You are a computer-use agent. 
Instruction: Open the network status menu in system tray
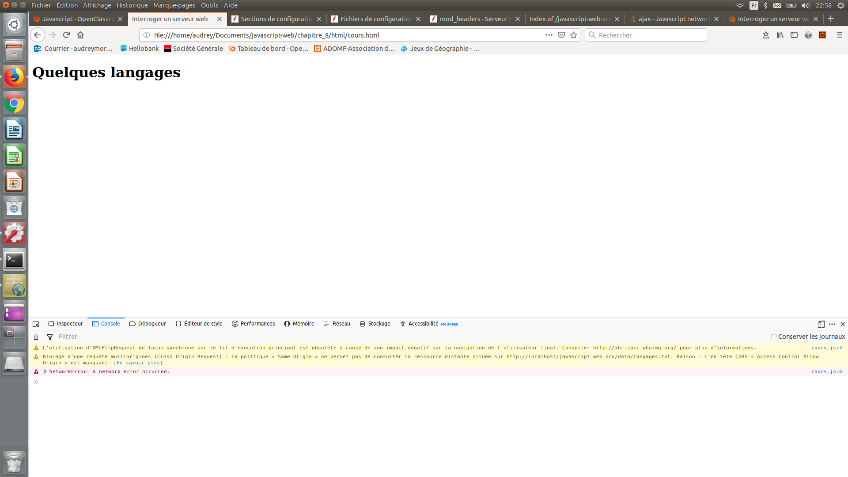click(x=740, y=5)
